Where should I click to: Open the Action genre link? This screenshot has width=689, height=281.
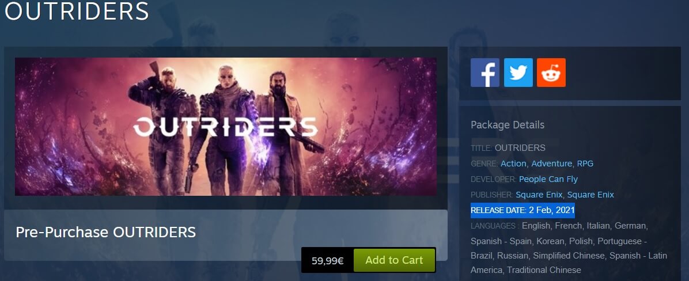pyautogui.click(x=513, y=164)
